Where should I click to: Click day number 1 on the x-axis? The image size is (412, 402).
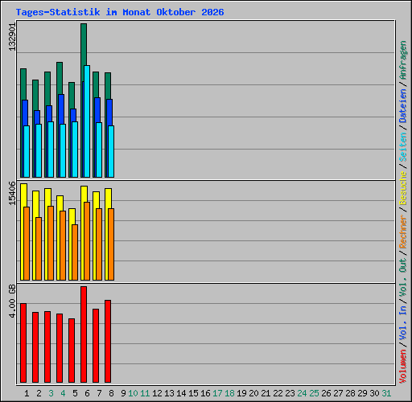[x=27, y=393]
